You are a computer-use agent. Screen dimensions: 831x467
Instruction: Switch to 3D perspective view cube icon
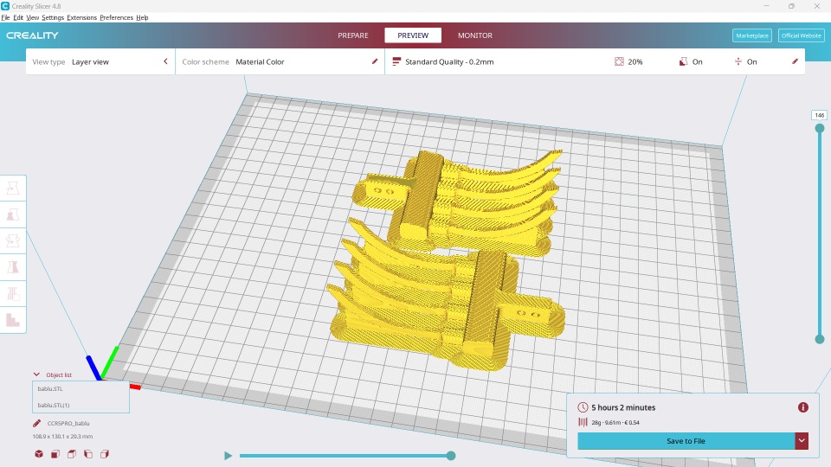pos(39,454)
